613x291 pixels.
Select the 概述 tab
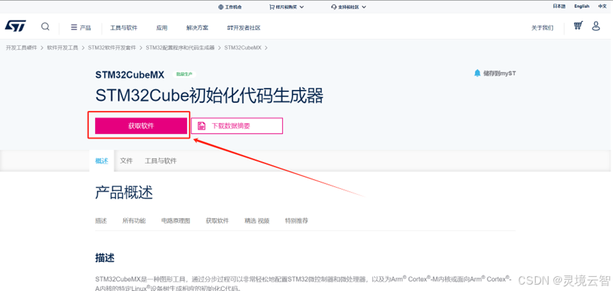pyautogui.click(x=101, y=161)
